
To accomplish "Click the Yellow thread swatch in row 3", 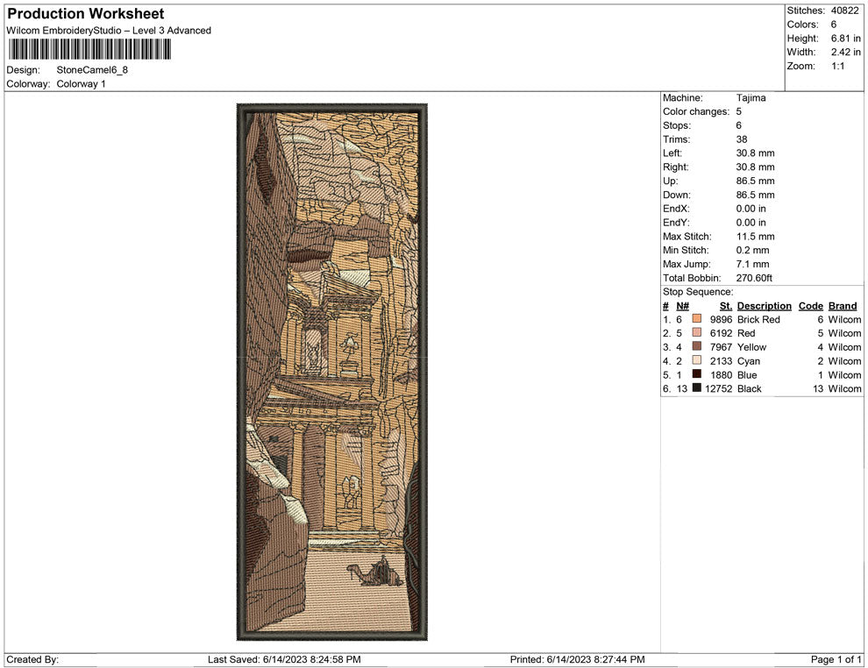I will (696, 347).
